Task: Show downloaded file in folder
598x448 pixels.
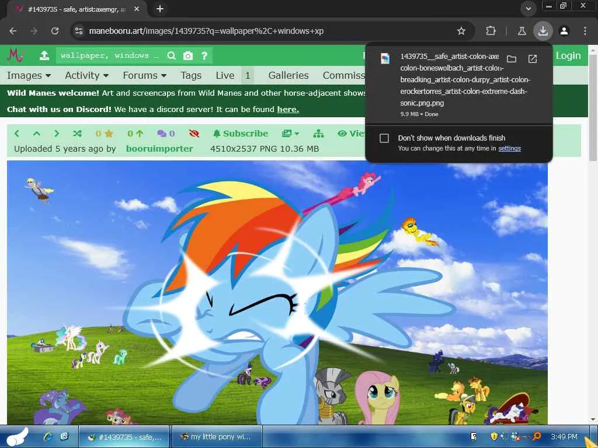Action: [x=512, y=59]
